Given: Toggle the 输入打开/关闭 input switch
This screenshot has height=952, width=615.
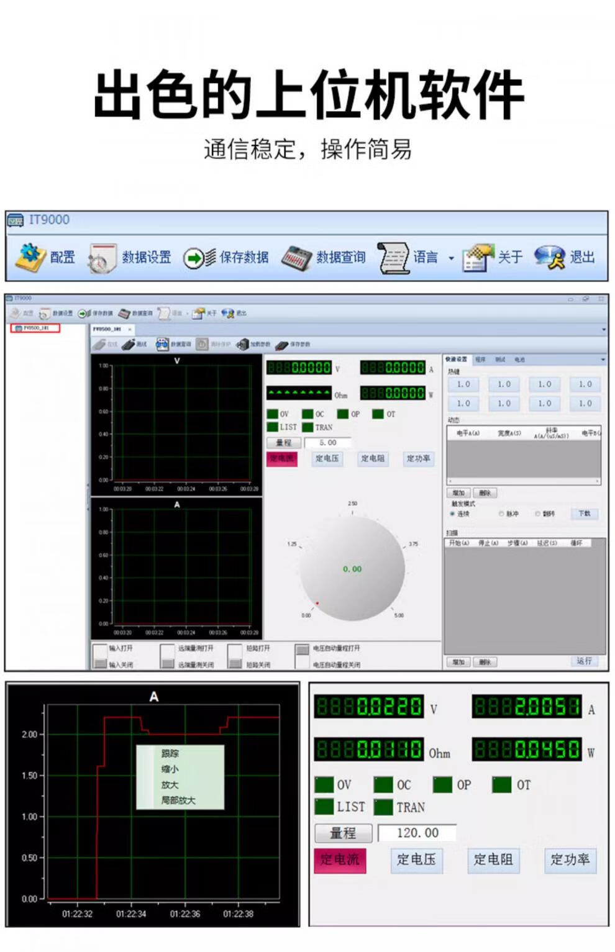Looking at the screenshot, I should pos(99,656).
